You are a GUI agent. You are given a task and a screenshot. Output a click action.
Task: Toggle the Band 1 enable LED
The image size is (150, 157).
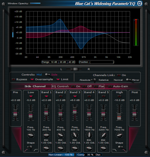coord(46,96)
